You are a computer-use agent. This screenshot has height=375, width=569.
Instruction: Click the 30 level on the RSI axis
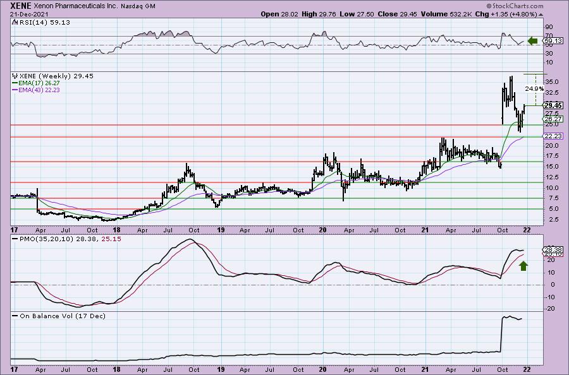click(x=549, y=54)
